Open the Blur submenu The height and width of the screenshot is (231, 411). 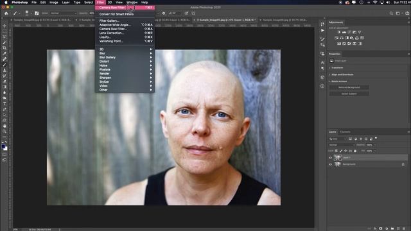[125, 53]
